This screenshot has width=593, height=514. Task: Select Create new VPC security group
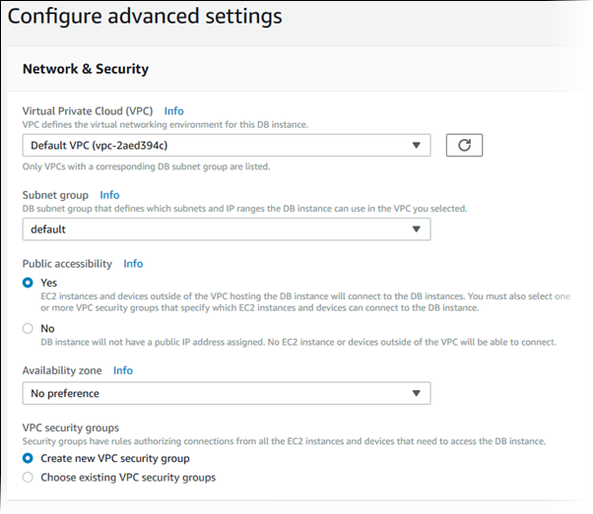coord(29,458)
